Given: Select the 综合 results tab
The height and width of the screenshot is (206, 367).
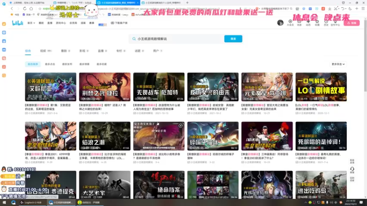Looking at the screenshot, I should [28, 51].
